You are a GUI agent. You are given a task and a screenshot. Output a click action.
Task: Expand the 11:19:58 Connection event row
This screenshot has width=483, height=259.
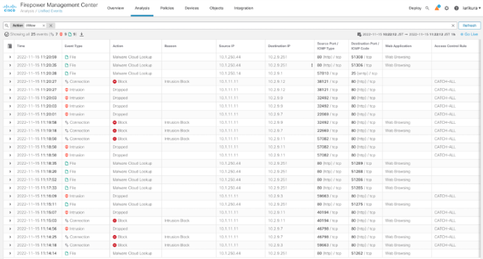(10, 123)
